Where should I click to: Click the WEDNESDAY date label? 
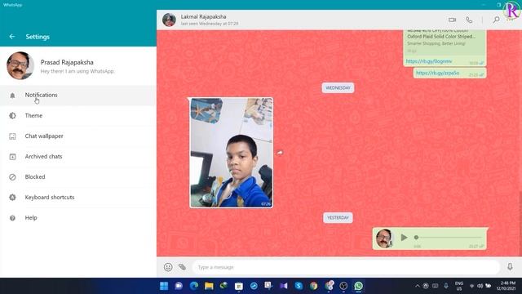[338, 88]
